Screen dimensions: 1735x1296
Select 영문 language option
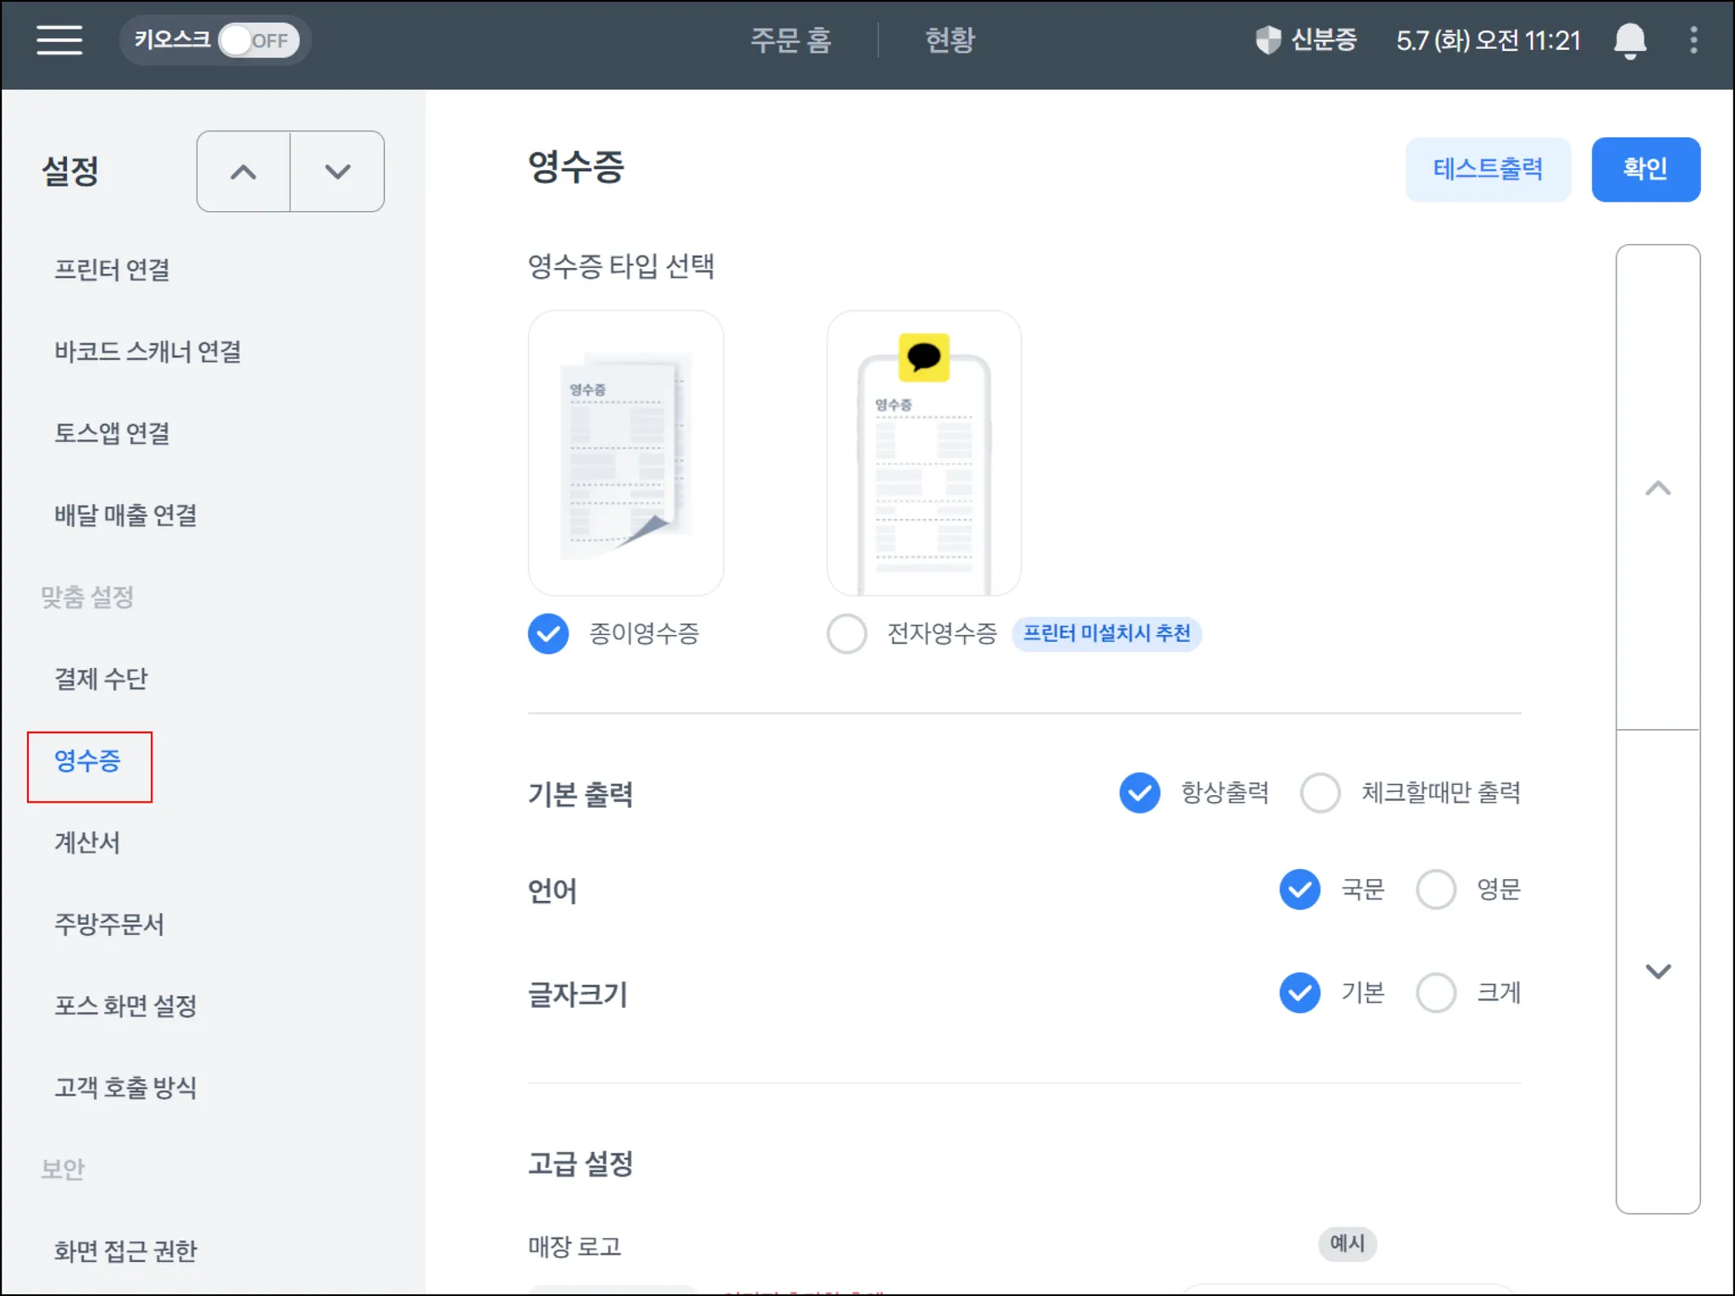pos(1435,890)
